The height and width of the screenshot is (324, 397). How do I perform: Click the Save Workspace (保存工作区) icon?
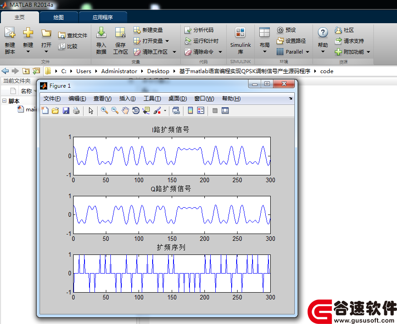[x=120, y=33]
